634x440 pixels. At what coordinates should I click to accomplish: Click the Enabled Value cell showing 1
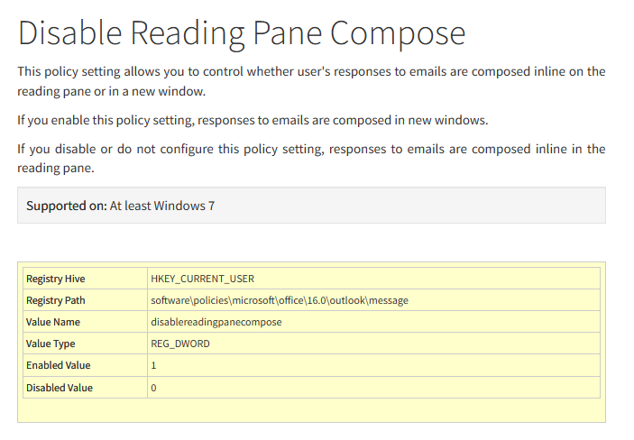pyautogui.click(x=373, y=365)
